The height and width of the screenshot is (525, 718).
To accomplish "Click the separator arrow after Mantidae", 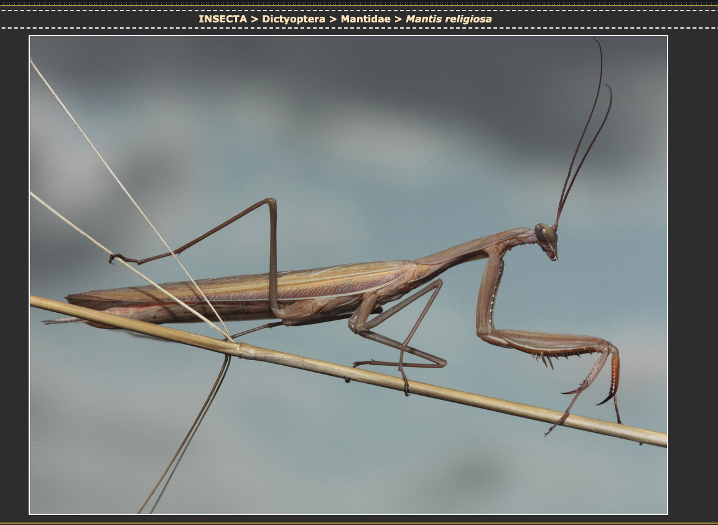I will point(398,19).
